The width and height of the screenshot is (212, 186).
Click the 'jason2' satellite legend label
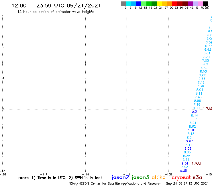pyautogui.click(x=120, y=177)
